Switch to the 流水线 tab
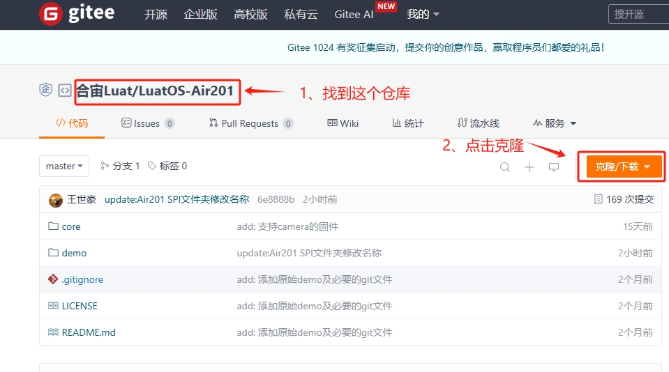 coord(479,123)
